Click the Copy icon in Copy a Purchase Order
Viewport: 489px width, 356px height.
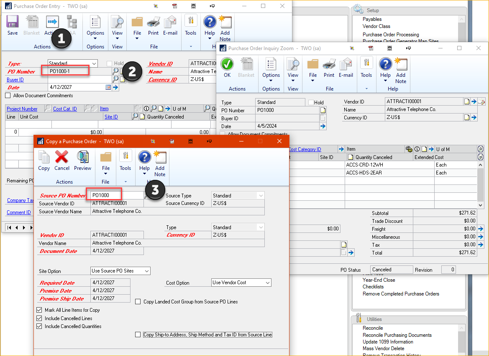44,161
